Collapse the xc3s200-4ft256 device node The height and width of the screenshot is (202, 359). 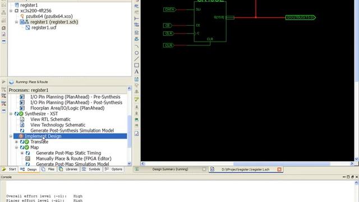tap(11, 11)
